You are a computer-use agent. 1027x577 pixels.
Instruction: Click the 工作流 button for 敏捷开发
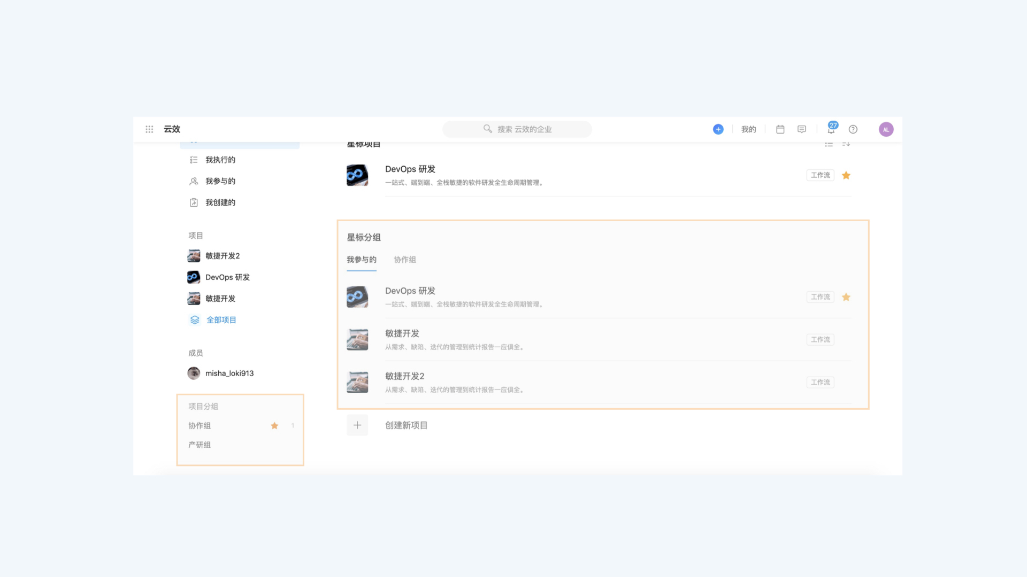[821, 340]
